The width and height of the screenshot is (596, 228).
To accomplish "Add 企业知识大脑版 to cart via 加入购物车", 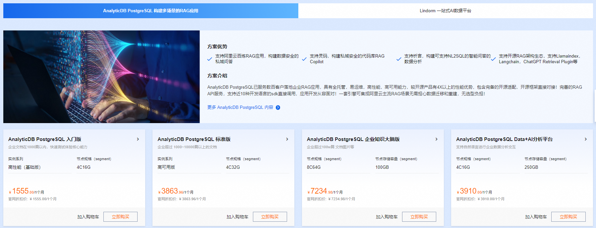I will pyautogui.click(x=387, y=217).
